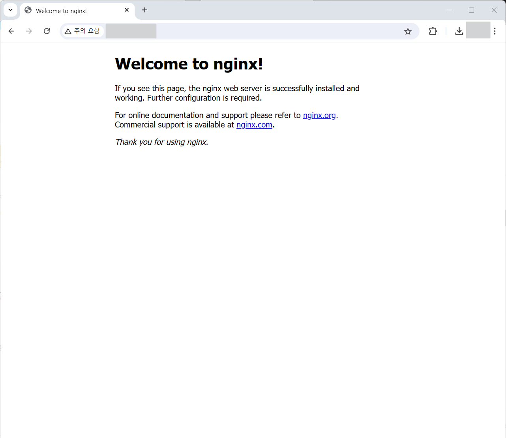Go back to the previous page

pos(11,31)
